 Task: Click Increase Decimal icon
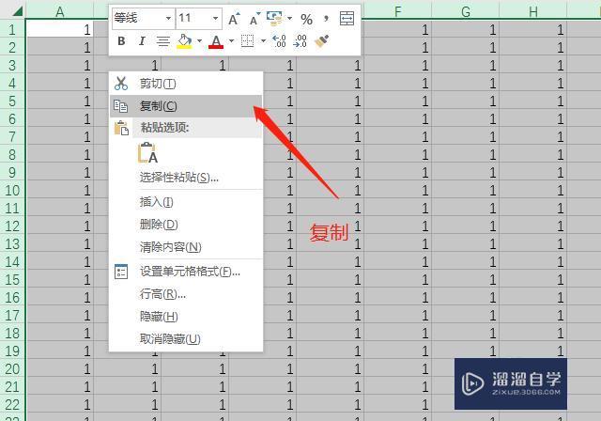279,40
